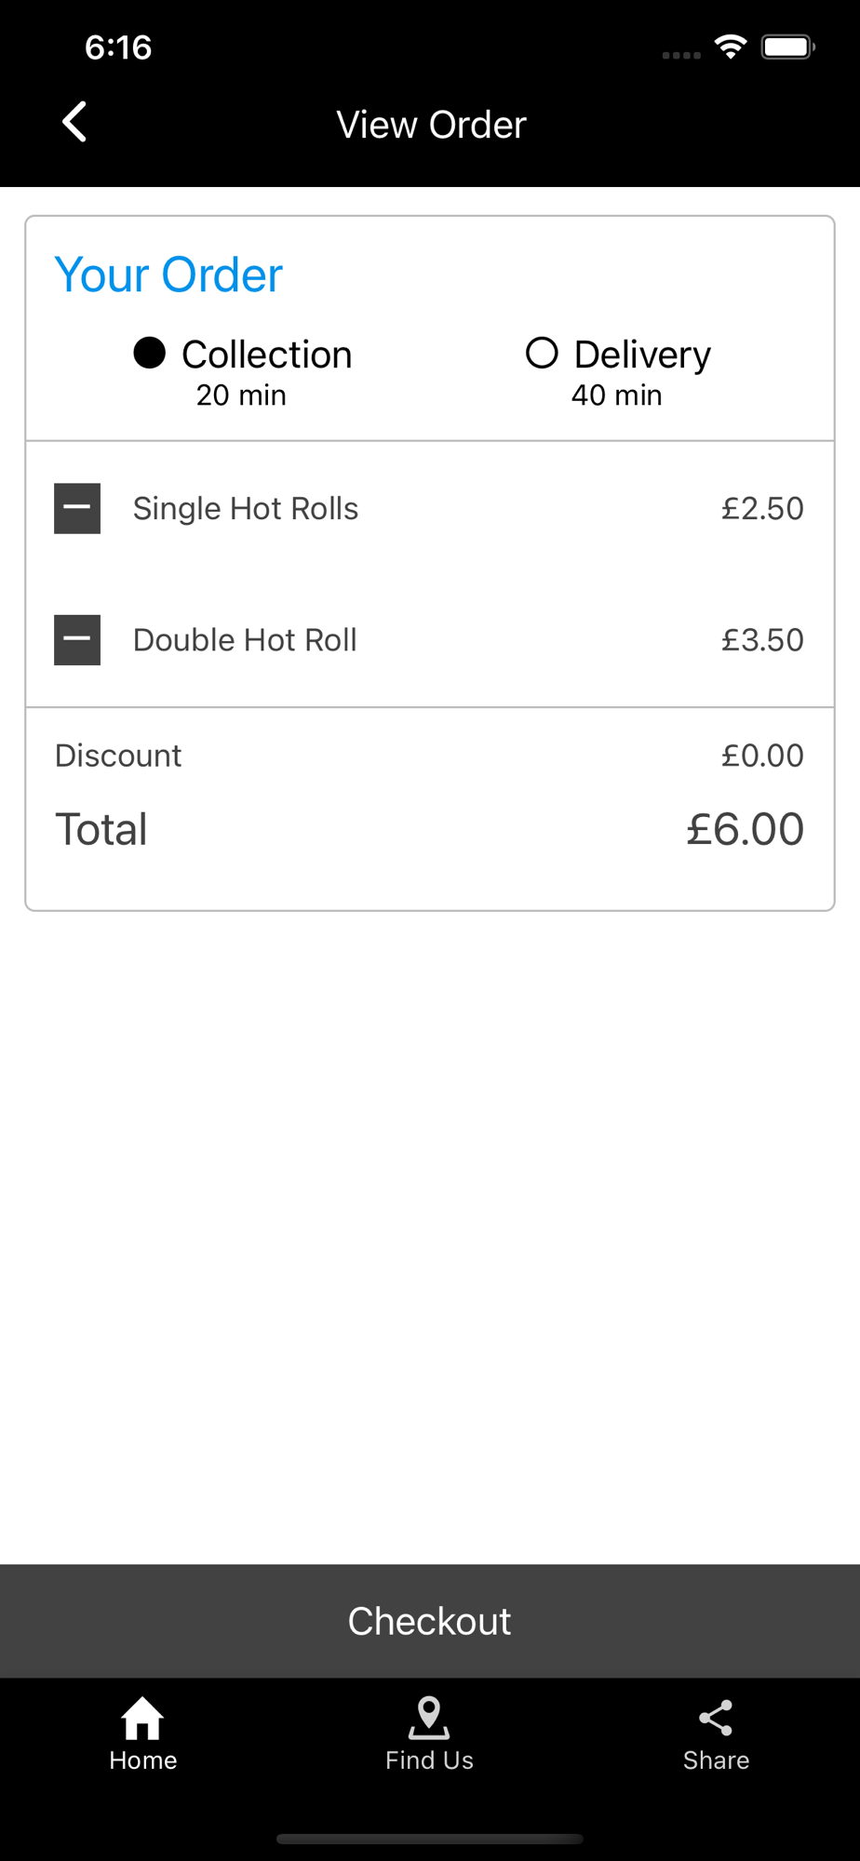Select the Collection radio button
The height and width of the screenshot is (1861, 860).
click(149, 353)
